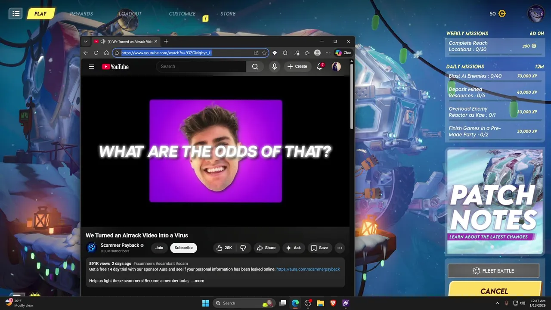Like the video (28K)
Screen dimensions: 551x310
(224, 248)
